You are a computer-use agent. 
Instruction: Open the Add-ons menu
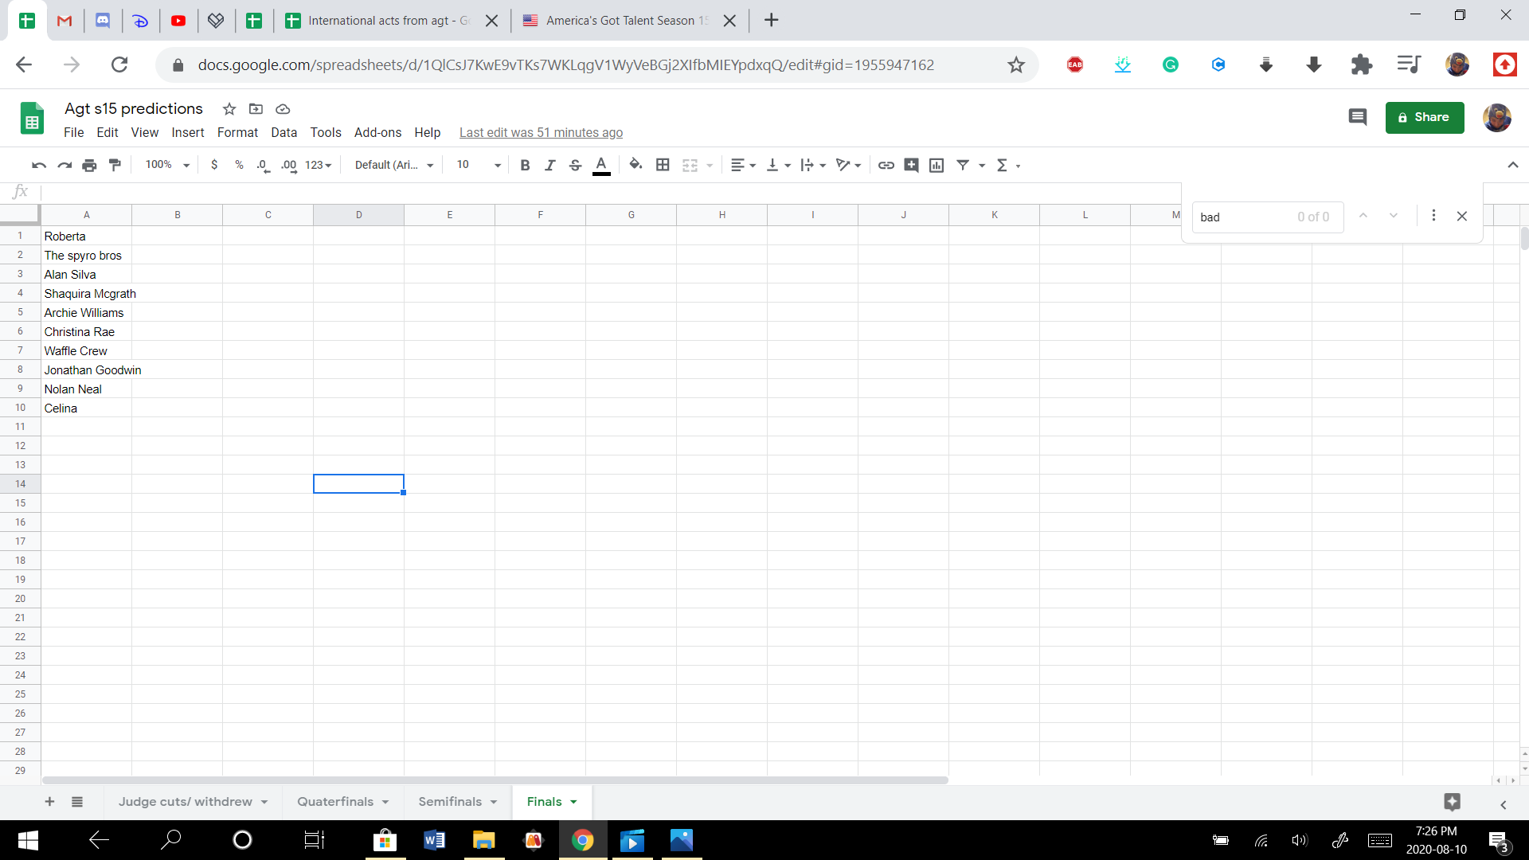377,132
